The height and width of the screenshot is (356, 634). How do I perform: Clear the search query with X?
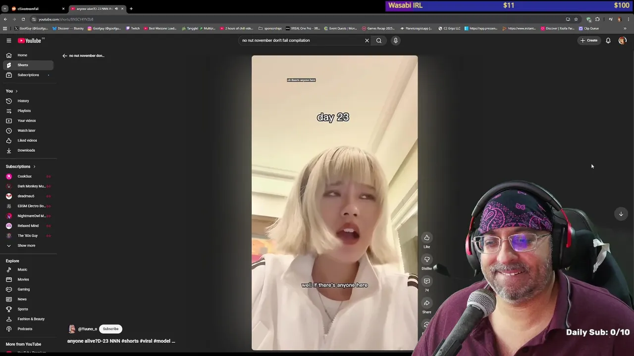click(367, 41)
